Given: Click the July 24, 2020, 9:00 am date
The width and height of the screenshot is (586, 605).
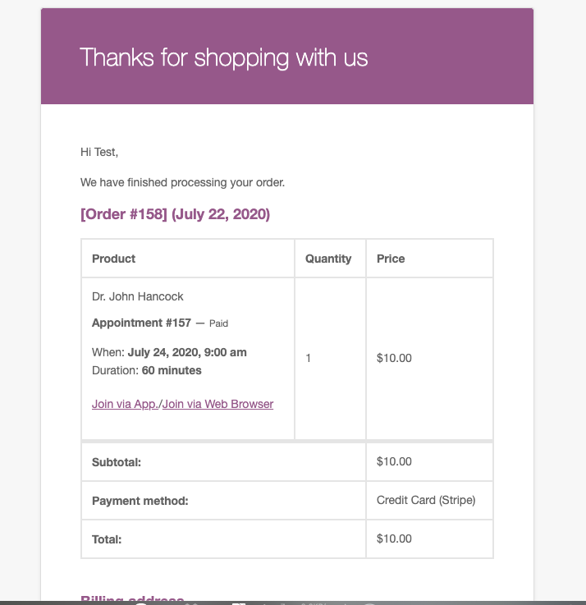Looking at the screenshot, I should pos(187,352).
